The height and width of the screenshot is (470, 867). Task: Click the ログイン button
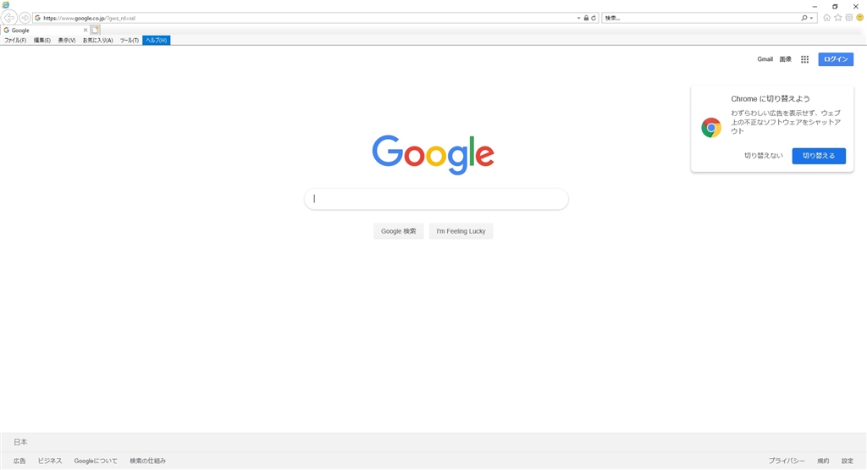click(x=836, y=59)
